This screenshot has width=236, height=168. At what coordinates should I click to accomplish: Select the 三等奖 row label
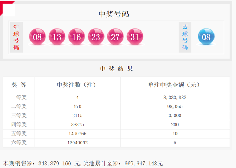pyautogui.click(x=19, y=115)
